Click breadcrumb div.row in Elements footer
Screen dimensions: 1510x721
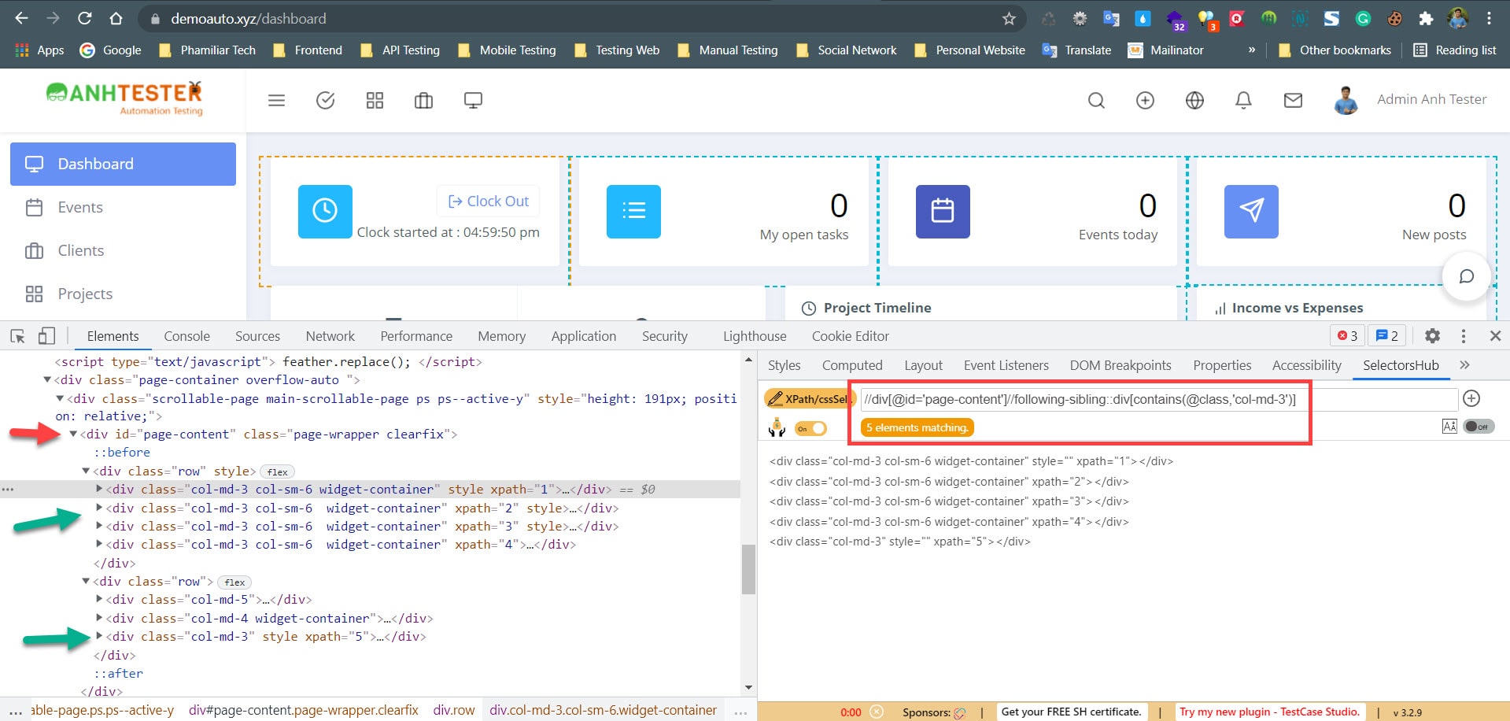(x=454, y=710)
